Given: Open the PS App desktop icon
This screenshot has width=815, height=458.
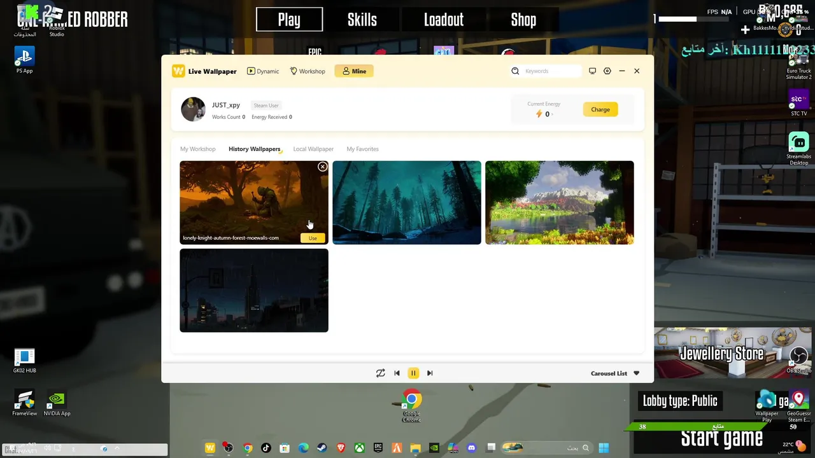Looking at the screenshot, I should click(x=24, y=60).
